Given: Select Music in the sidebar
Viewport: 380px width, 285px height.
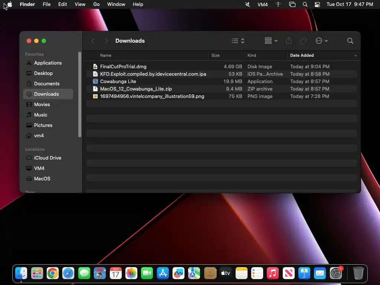Looking at the screenshot, I should [x=48, y=115].
